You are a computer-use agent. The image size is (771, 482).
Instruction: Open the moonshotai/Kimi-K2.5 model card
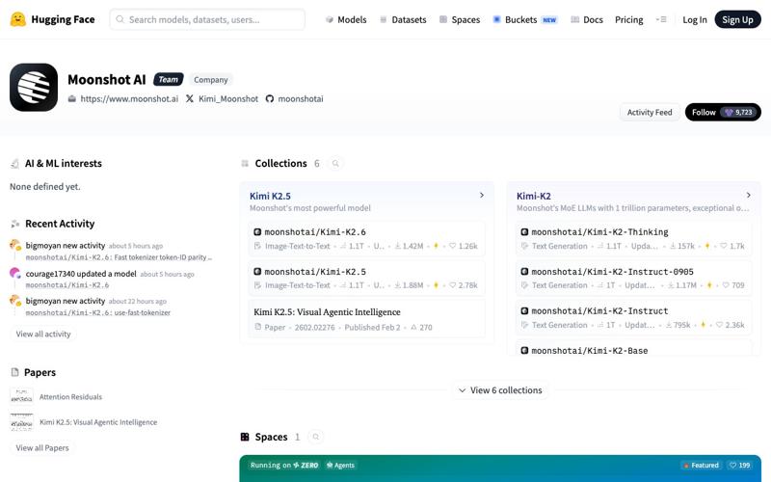(366, 278)
